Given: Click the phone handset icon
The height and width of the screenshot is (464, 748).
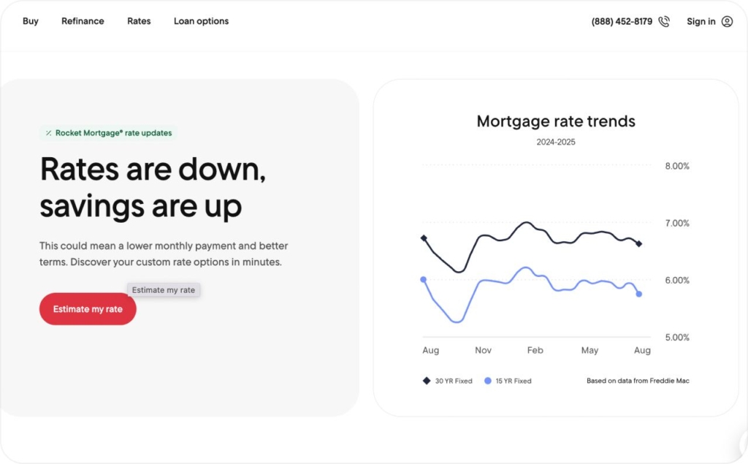Looking at the screenshot, I should click(663, 22).
